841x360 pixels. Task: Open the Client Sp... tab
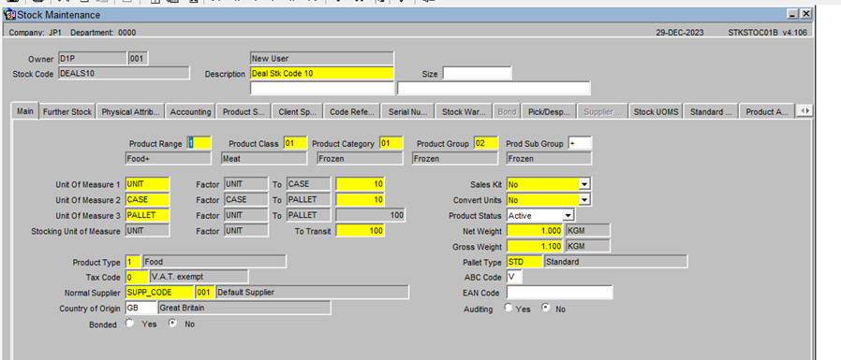[x=298, y=112]
